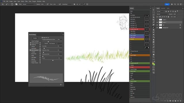Open the Flow dropdown arrow in options bar
The height and width of the screenshot is (103, 184).
[x=57, y=4]
